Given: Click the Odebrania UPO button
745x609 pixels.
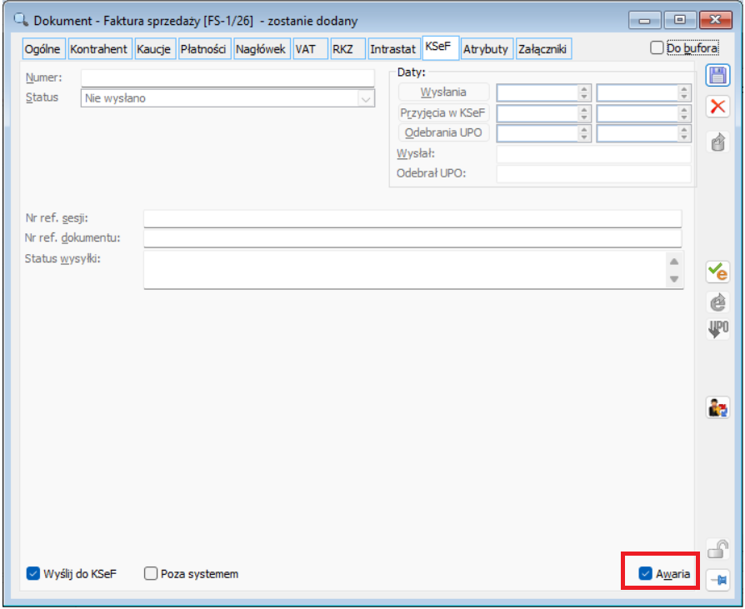Looking at the screenshot, I should point(444,132).
